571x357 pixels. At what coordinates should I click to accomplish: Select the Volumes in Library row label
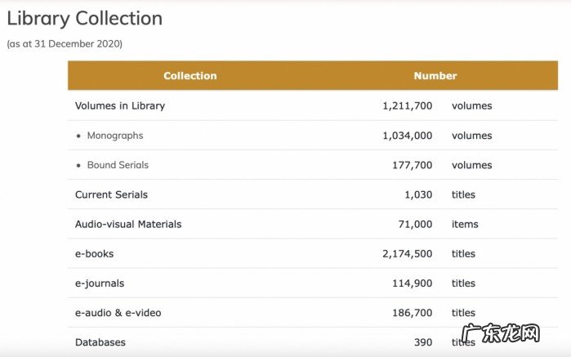pyautogui.click(x=120, y=106)
